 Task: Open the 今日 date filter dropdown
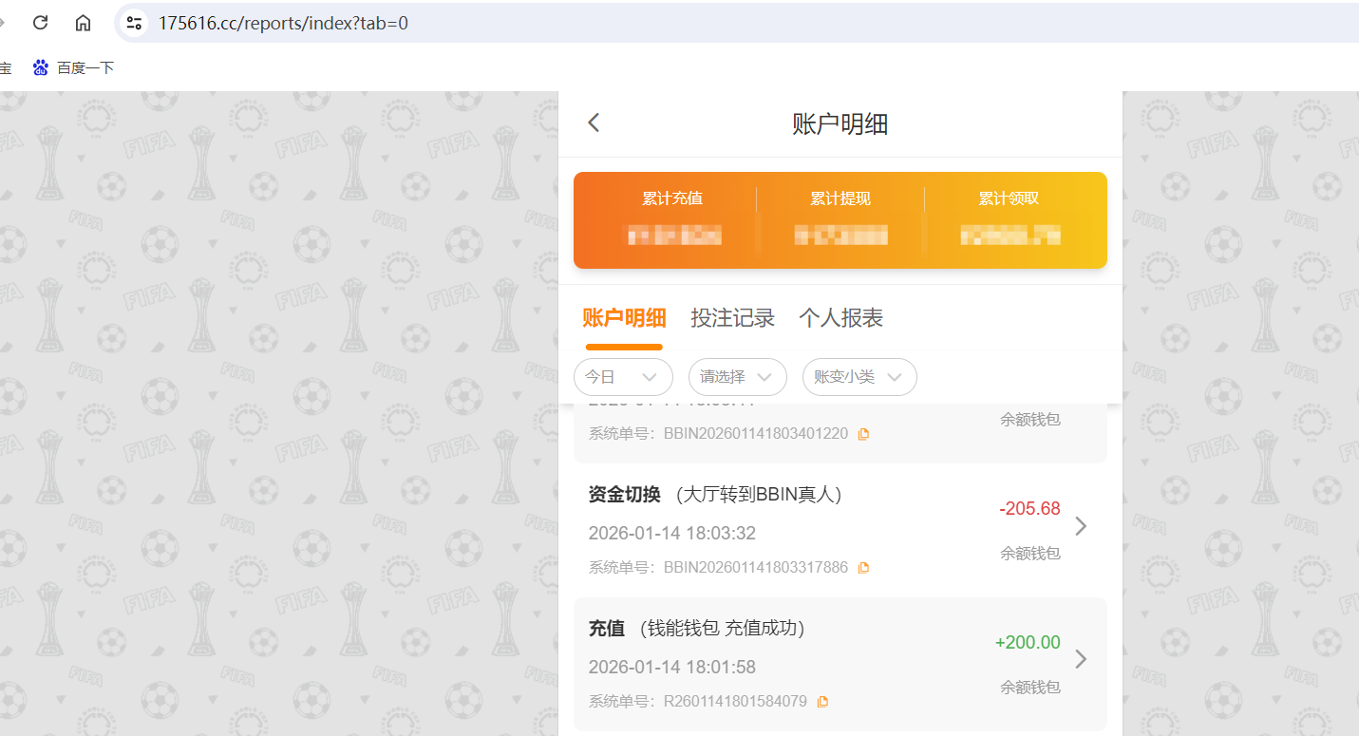click(623, 377)
